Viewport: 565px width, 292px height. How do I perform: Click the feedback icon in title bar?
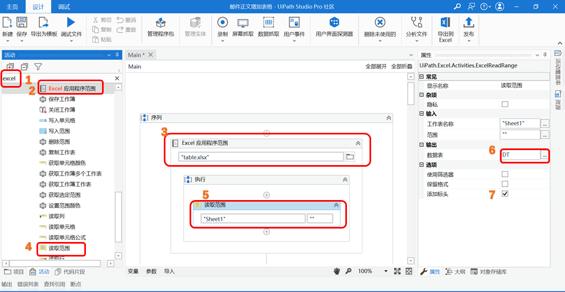pyautogui.click(x=472, y=6)
